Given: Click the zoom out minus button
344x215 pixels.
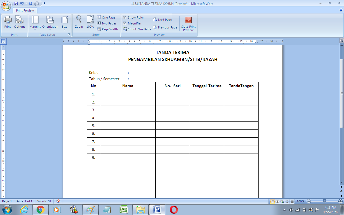Looking at the screenshot, I should [309, 201].
